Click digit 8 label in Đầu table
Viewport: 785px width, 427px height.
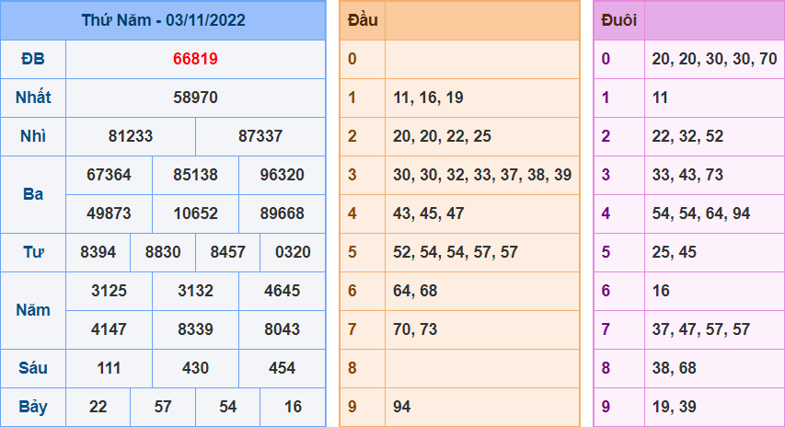(x=352, y=368)
